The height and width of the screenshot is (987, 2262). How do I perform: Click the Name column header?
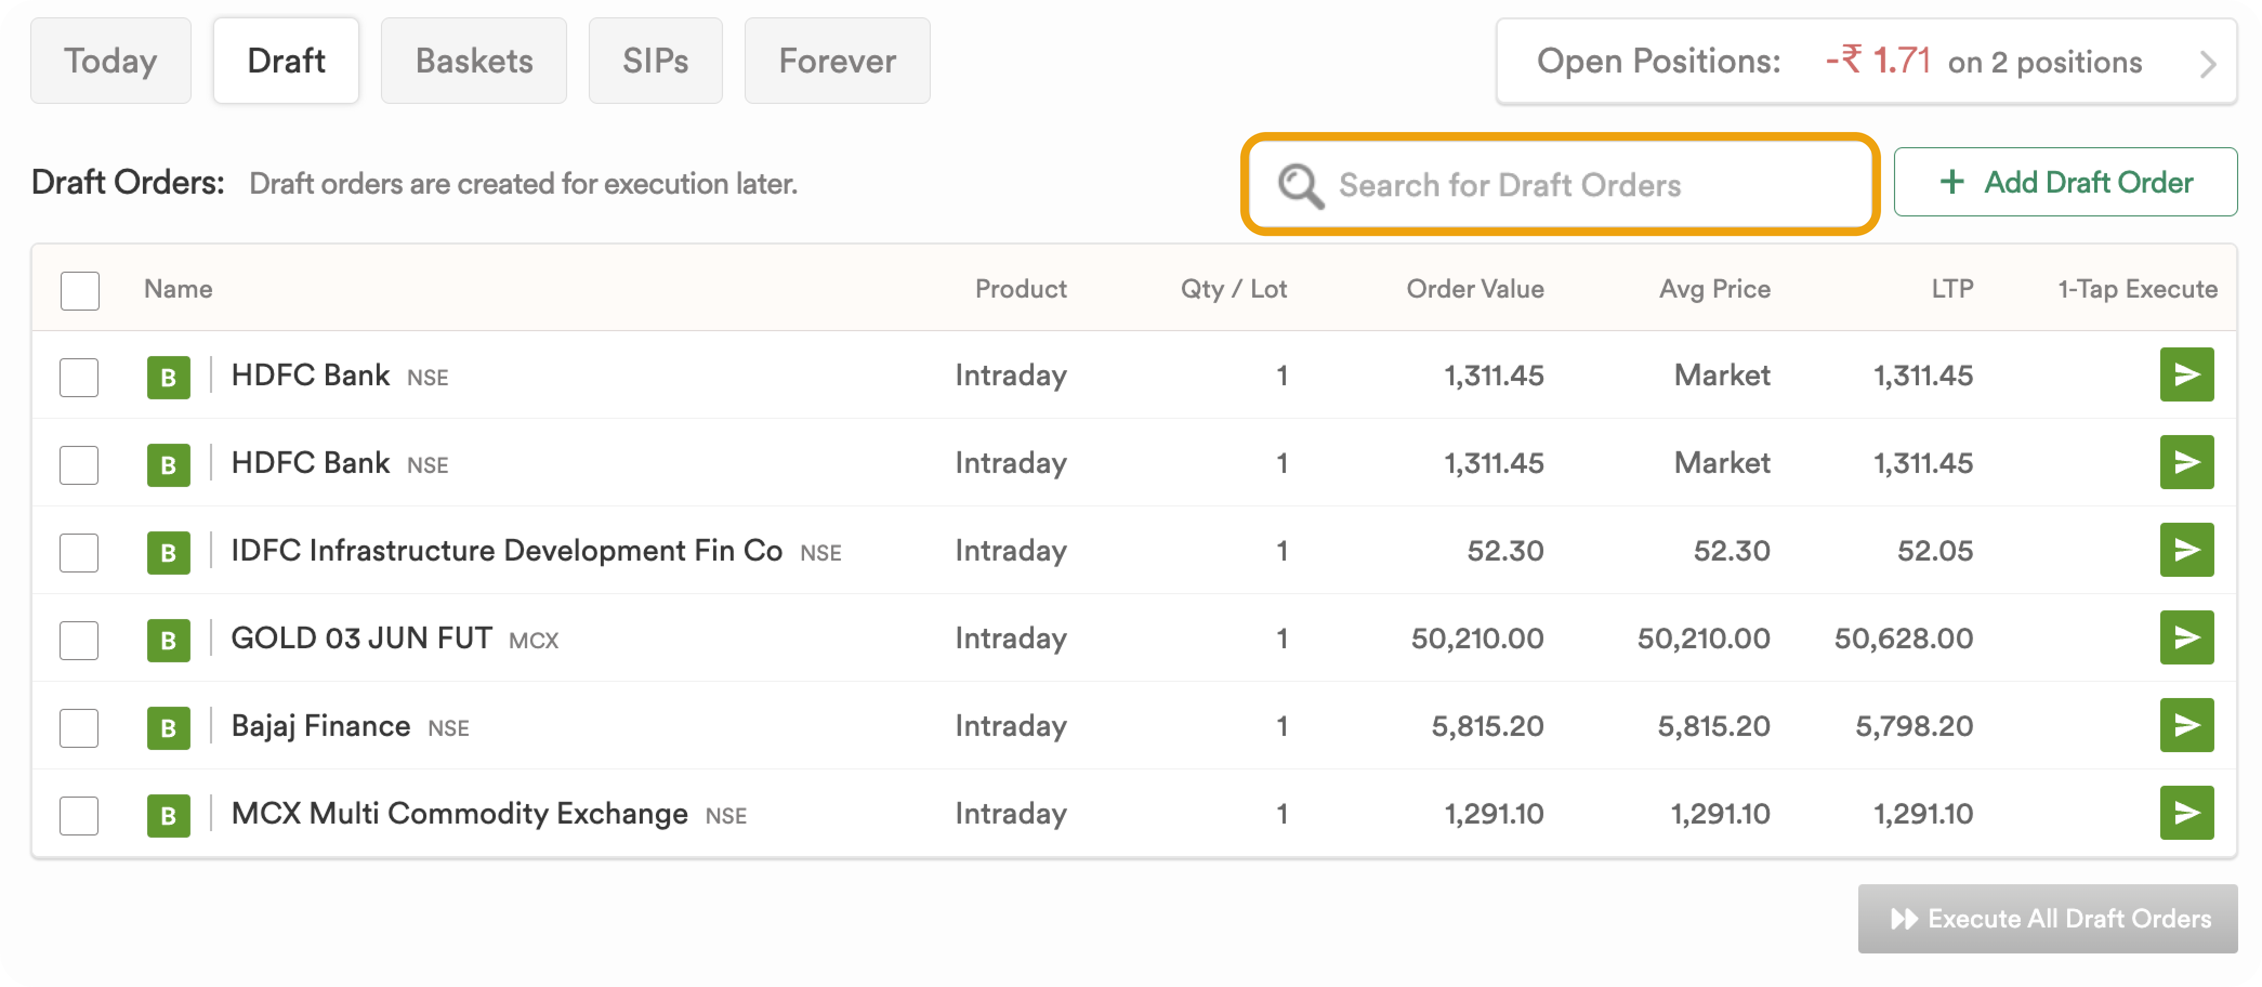coord(178,289)
